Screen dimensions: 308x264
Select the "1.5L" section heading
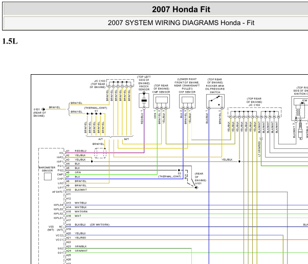[10, 41]
